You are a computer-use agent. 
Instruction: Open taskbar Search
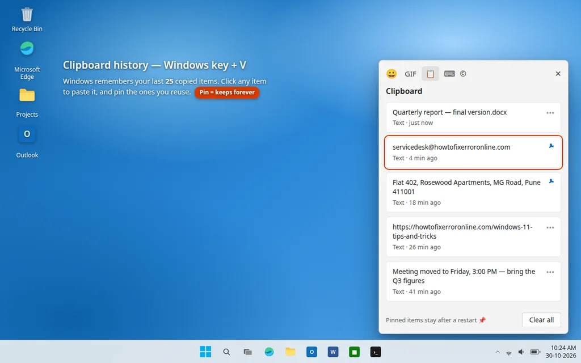226,352
